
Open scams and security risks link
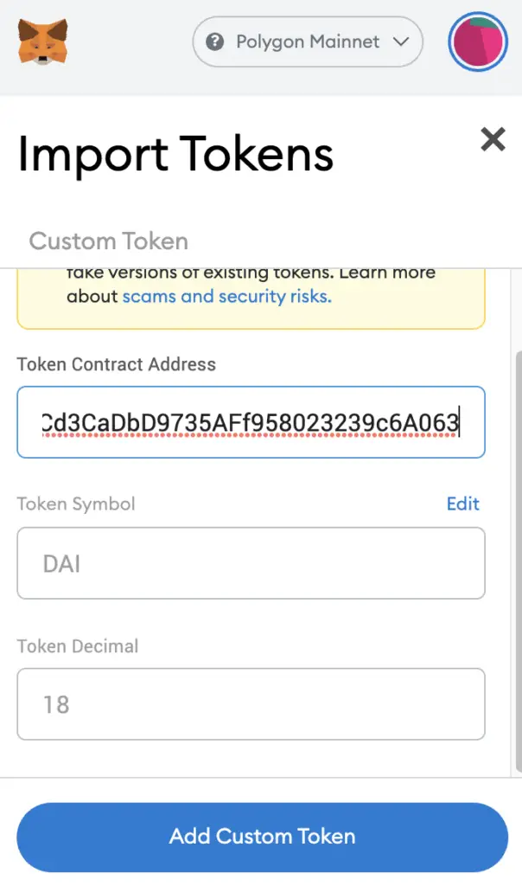(x=226, y=296)
